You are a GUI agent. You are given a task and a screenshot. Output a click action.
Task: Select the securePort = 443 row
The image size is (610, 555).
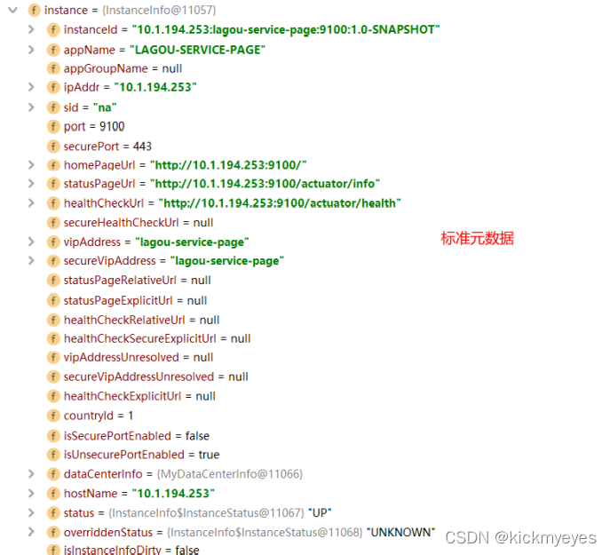99,147
